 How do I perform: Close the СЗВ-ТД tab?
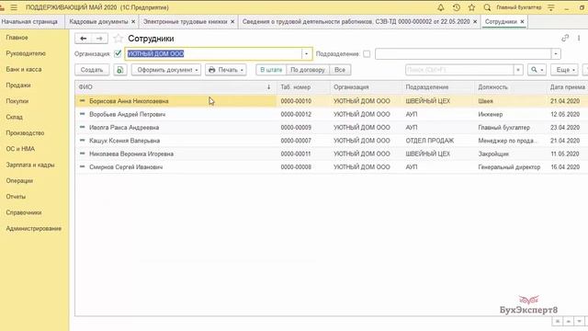coord(475,22)
